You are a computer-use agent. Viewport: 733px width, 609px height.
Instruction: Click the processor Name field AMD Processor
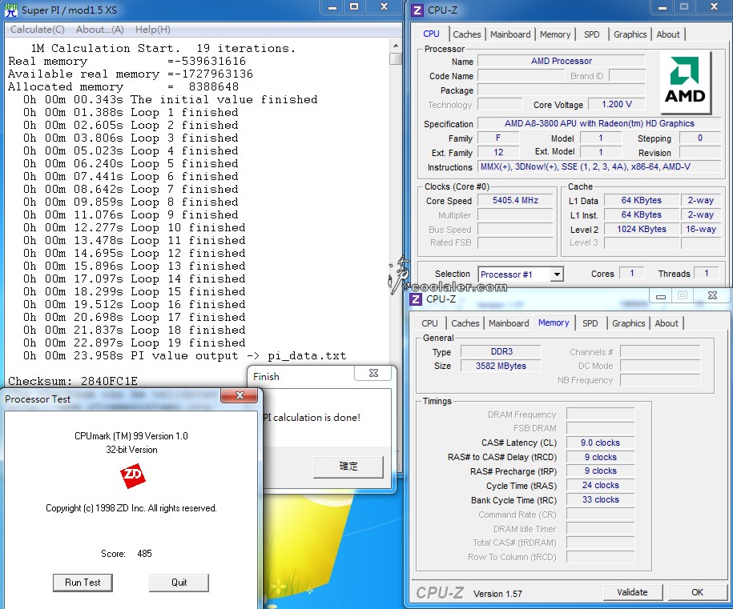[x=561, y=61]
